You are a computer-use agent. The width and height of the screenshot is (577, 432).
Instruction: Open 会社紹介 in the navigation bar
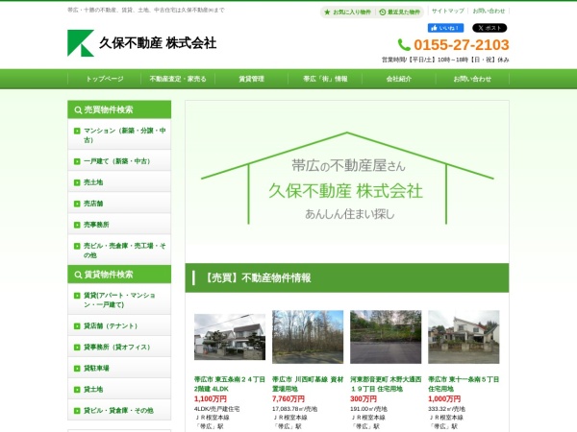(398, 79)
